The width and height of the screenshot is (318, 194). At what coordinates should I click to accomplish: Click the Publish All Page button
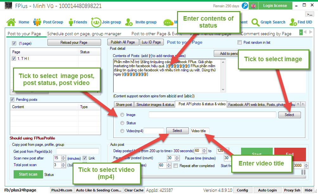pyautogui.click(x=123, y=42)
